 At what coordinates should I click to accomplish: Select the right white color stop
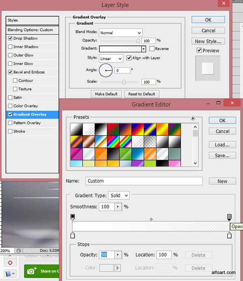[229, 235]
